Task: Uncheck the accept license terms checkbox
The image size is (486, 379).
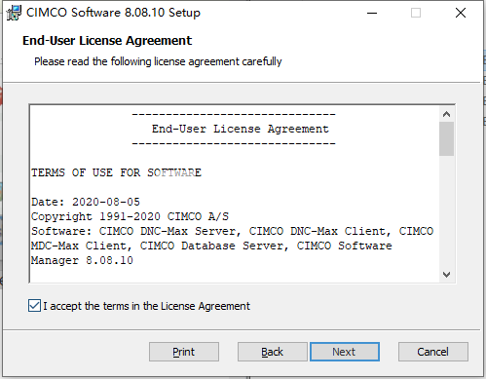Action: click(x=34, y=306)
